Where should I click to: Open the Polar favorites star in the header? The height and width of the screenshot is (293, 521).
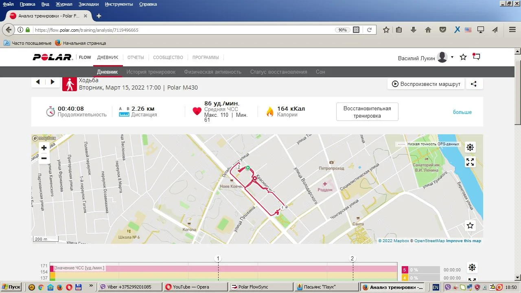click(463, 57)
